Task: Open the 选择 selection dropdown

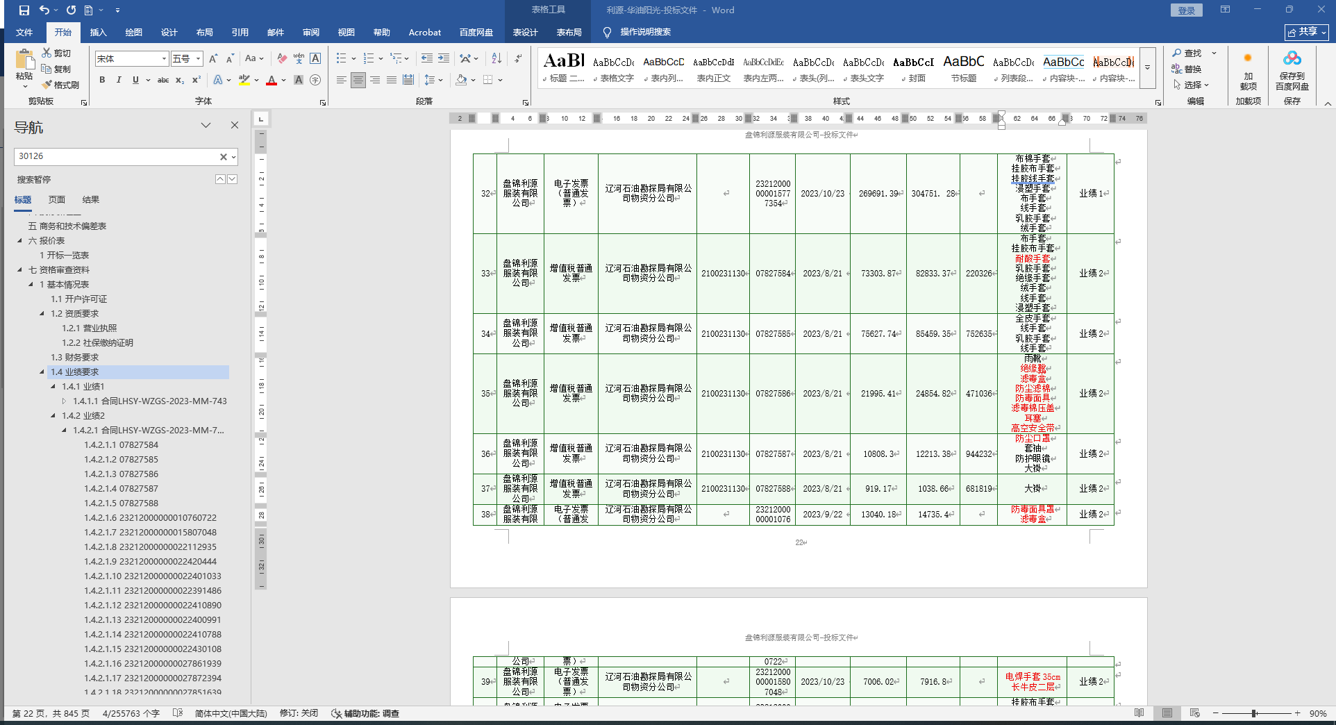Action: pos(1192,85)
